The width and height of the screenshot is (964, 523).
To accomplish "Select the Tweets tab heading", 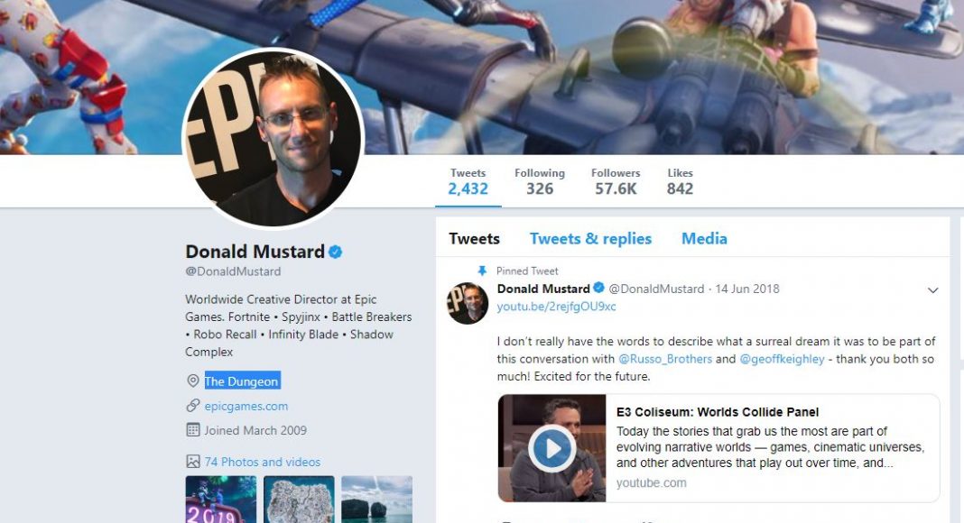I will pyautogui.click(x=474, y=239).
